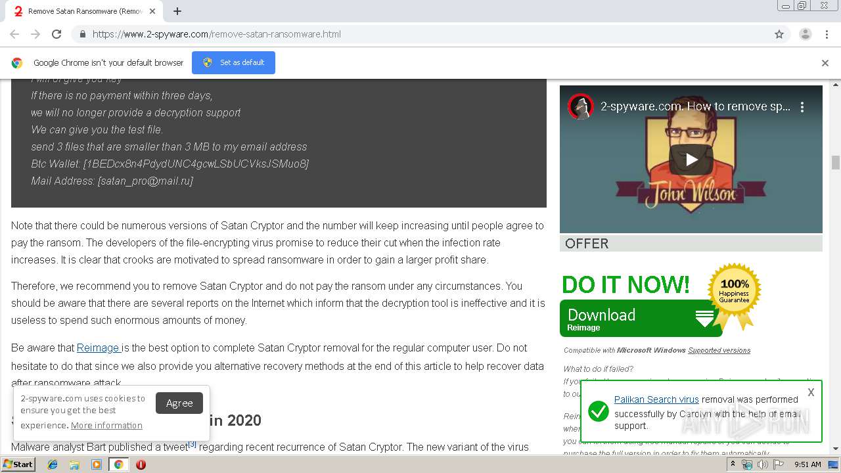The height and width of the screenshot is (473, 841).
Task: Click the browser forward arrow
Action: [x=35, y=34]
